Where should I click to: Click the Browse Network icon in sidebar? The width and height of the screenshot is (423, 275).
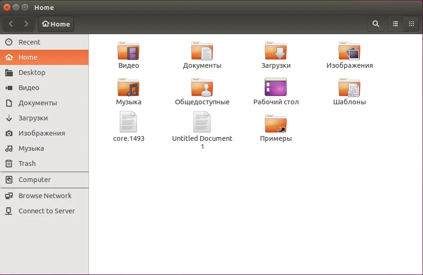9,196
